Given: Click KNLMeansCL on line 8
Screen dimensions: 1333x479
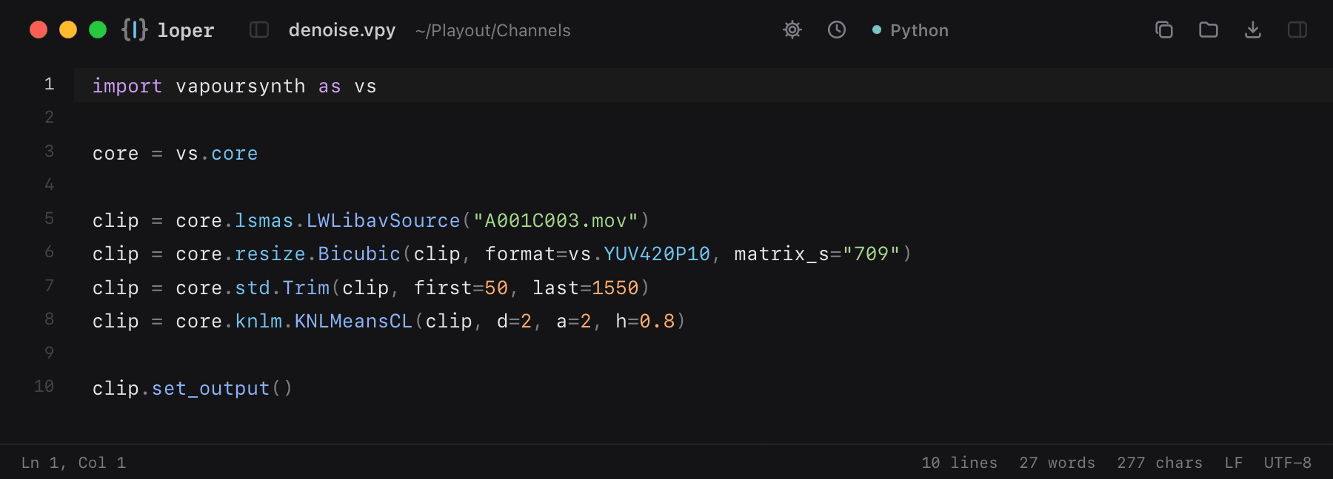Looking at the screenshot, I should point(353,322).
